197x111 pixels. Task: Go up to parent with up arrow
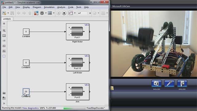click(30, 13)
